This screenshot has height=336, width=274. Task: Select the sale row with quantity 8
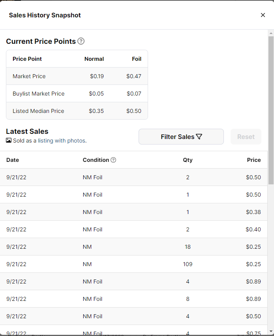(x=133, y=299)
